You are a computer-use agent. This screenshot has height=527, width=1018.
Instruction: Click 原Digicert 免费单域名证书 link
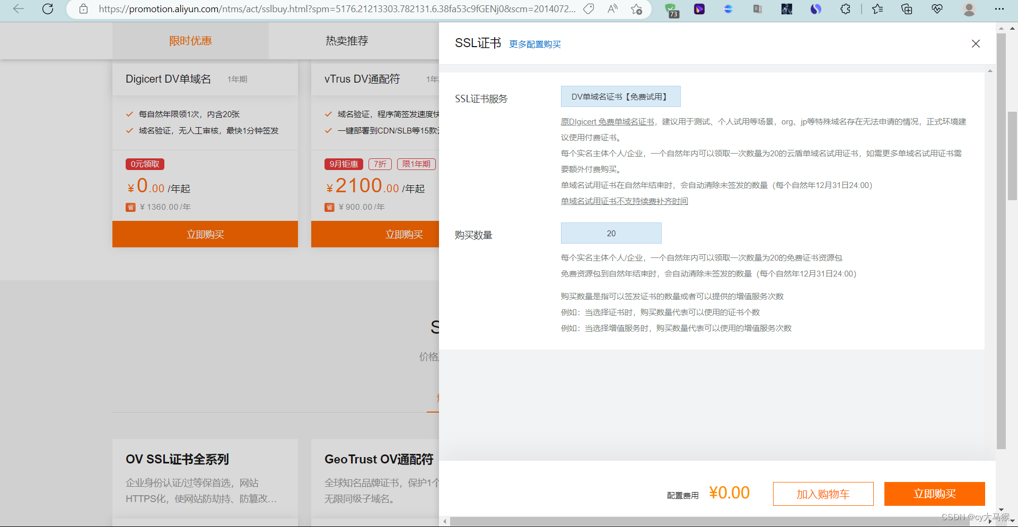click(607, 122)
